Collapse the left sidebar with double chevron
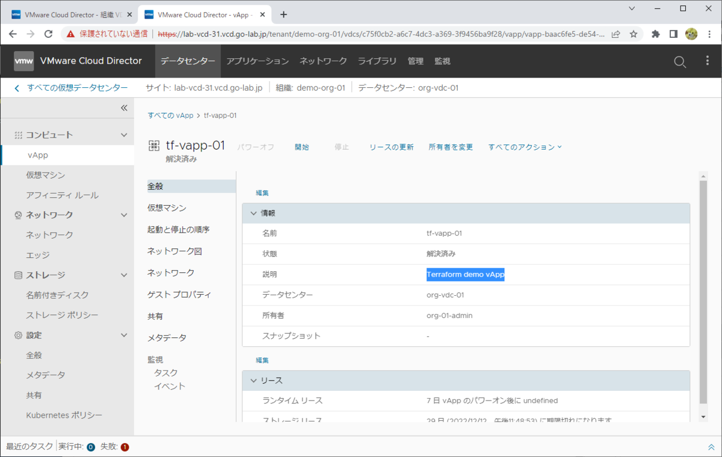This screenshot has width=722, height=457. (x=124, y=108)
